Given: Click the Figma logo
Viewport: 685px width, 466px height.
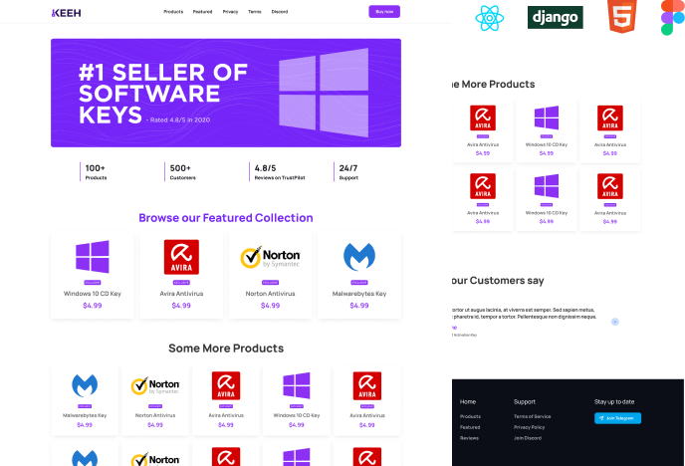Looking at the screenshot, I should point(672,18).
